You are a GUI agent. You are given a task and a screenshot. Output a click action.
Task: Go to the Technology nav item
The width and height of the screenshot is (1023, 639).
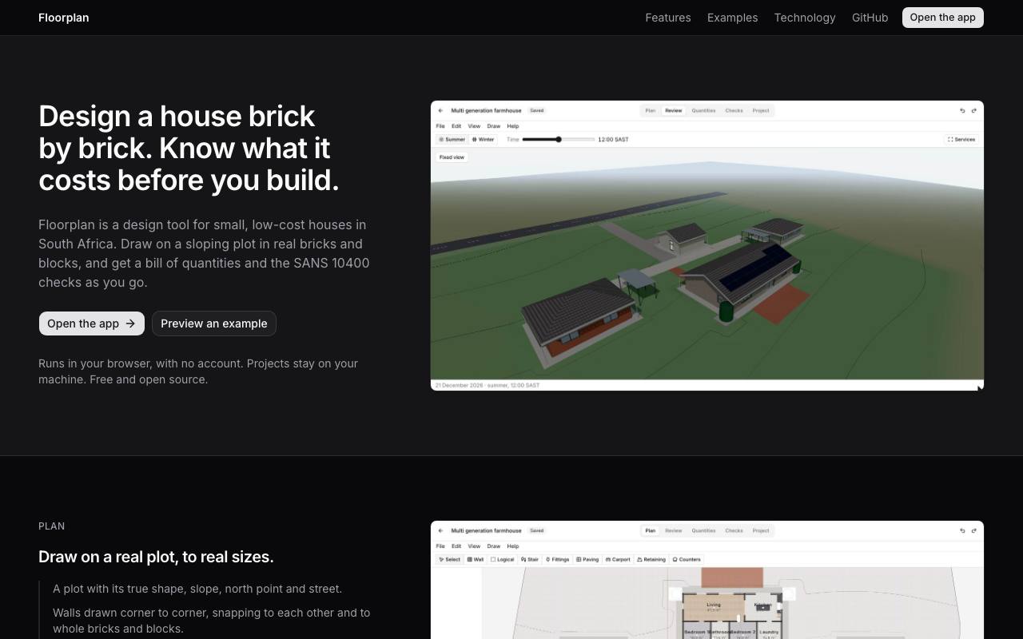805,18
